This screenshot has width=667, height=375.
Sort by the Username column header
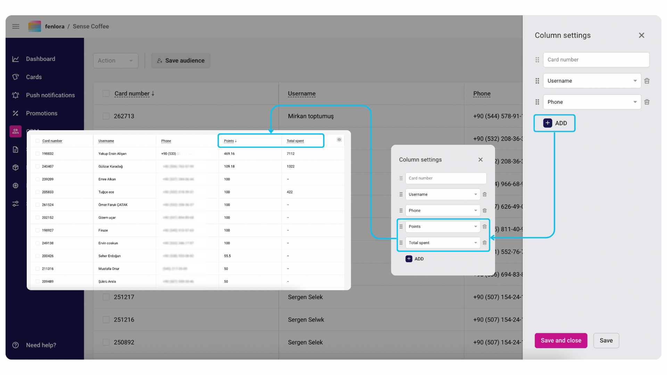pos(302,94)
